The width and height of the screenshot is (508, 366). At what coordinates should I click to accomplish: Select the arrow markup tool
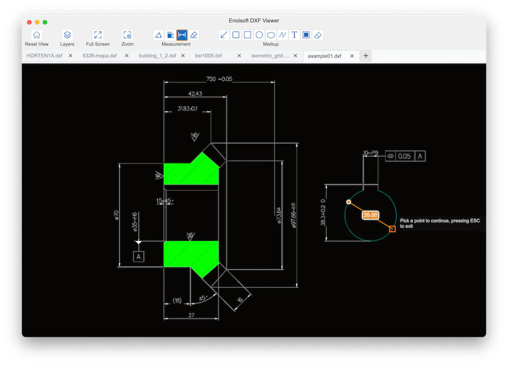(224, 35)
